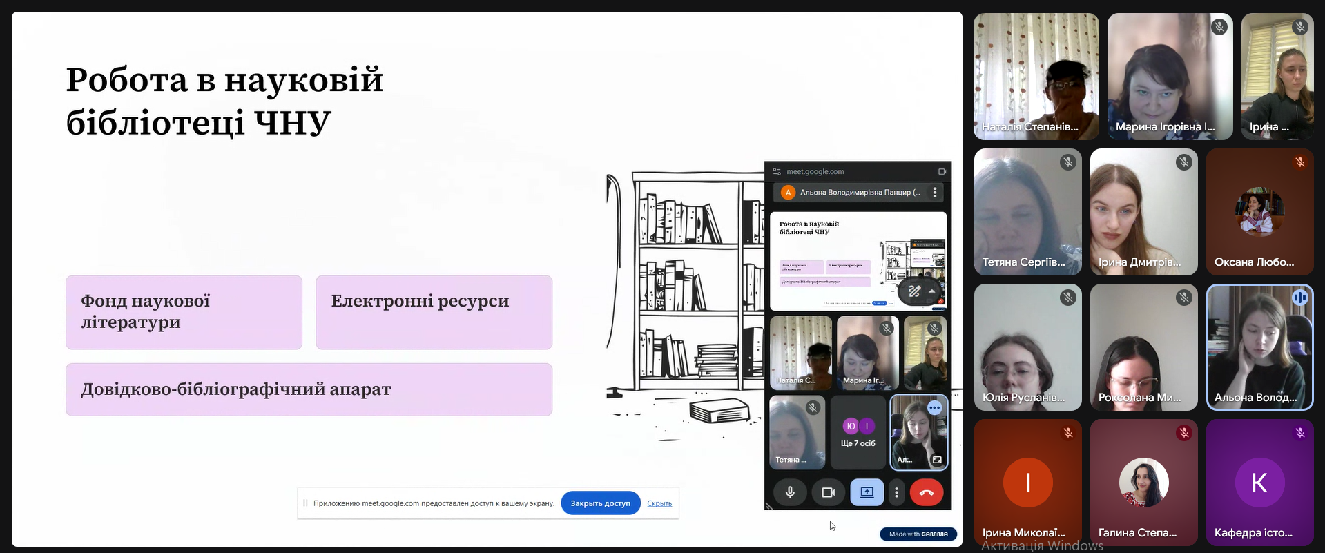Click the muted mic icon on mini Тетяна tile
Image resolution: width=1325 pixels, height=553 pixels.
(x=813, y=407)
